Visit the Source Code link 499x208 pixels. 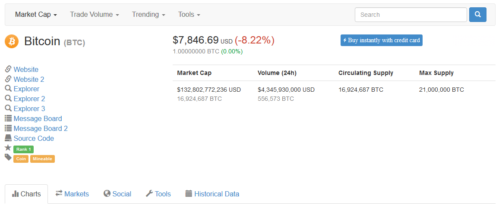(34, 138)
